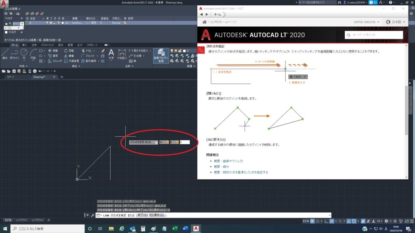Viewport: 415px width, 233px height.
Task: Toggle layer 0 on/off lightbulb in layer list
Action: 47,23
